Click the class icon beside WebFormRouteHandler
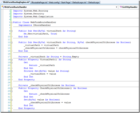This screenshot has width=140, height=113. [3, 7]
